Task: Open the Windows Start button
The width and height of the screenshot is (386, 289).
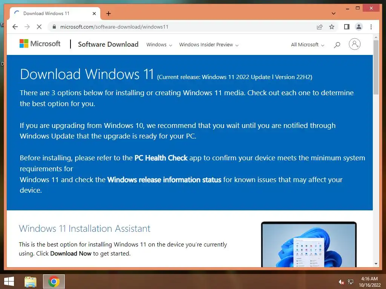Action: point(9,281)
